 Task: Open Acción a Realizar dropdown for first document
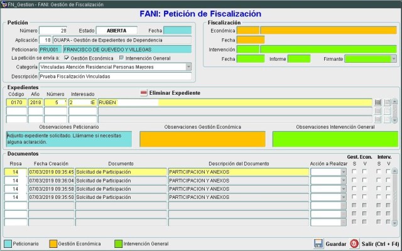(342, 172)
